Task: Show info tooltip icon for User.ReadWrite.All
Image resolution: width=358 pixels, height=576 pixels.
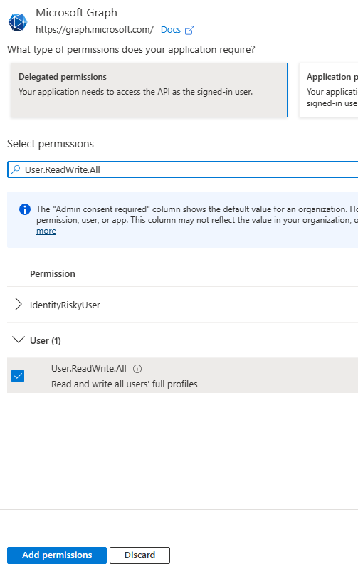Action: (x=137, y=369)
